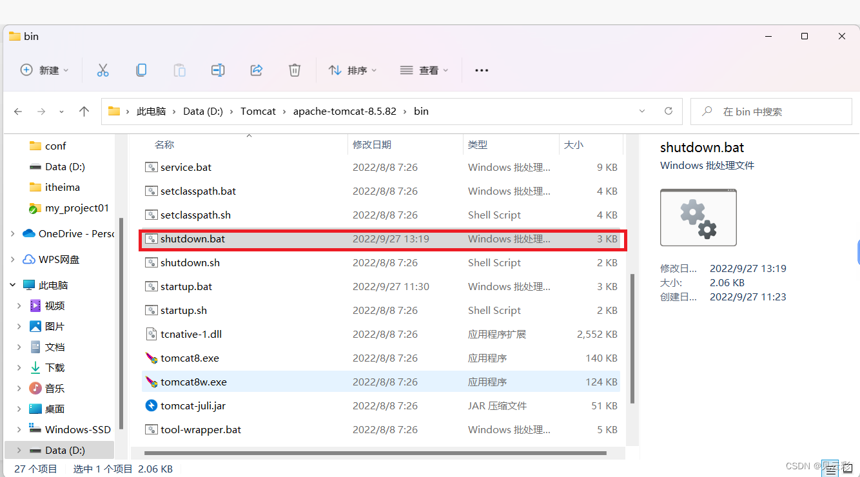
Task: Select setclasspath.sh file name
Action: pos(196,215)
